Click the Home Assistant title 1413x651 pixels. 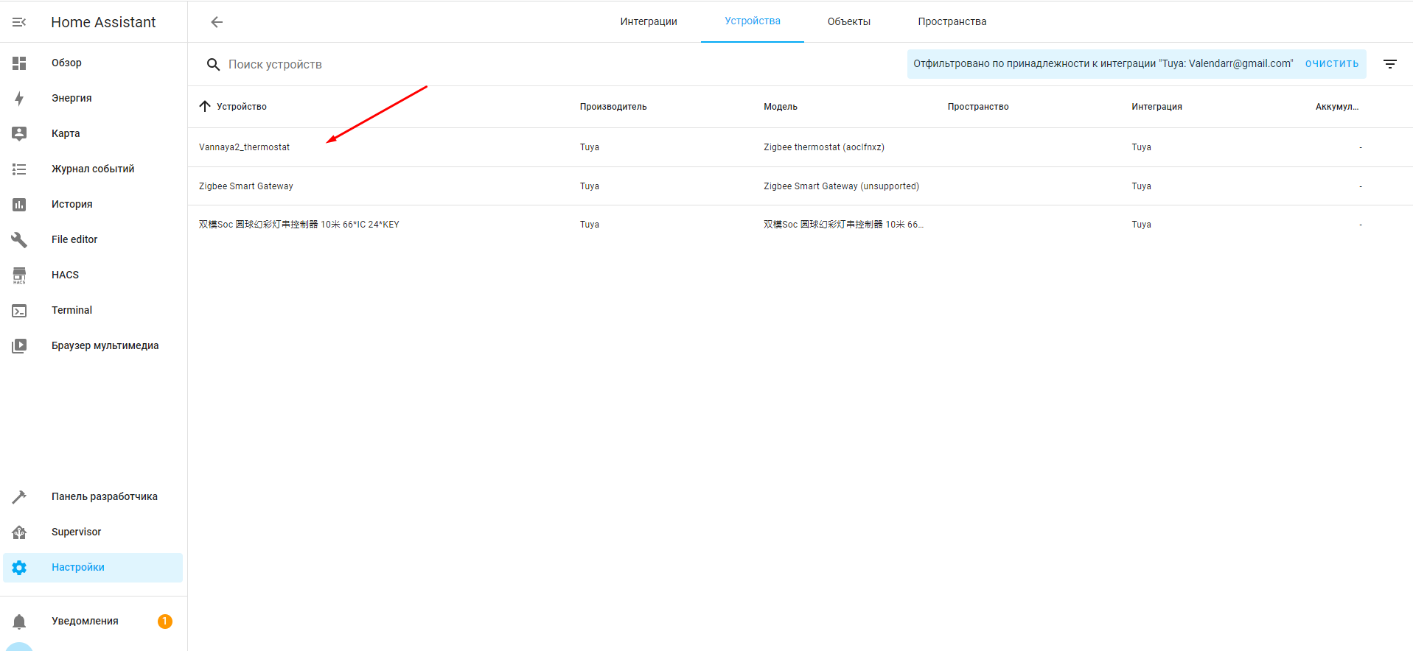pyautogui.click(x=103, y=22)
